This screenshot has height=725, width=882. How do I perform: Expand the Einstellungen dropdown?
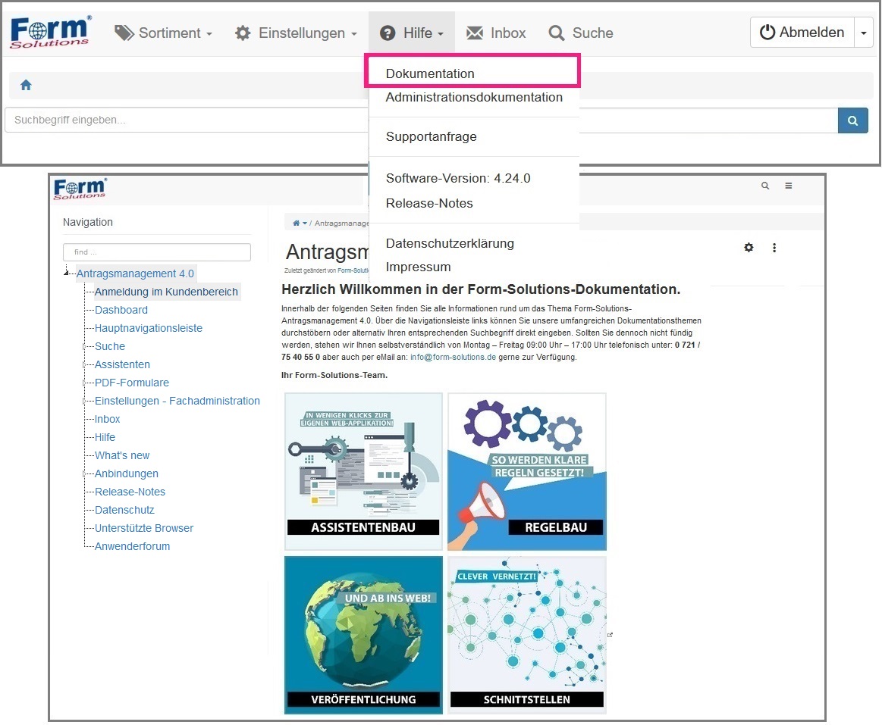coord(296,33)
